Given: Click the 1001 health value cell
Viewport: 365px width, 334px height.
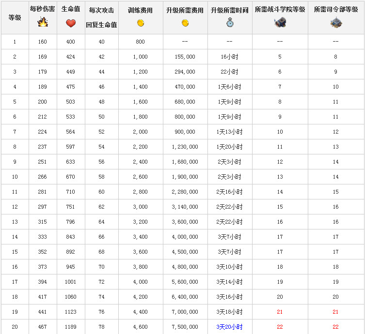Looking at the screenshot, I should tap(71, 282).
